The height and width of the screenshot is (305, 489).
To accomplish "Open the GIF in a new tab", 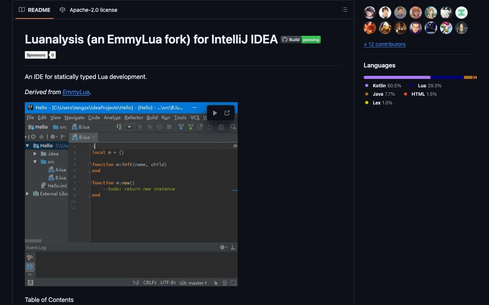I will [227, 113].
